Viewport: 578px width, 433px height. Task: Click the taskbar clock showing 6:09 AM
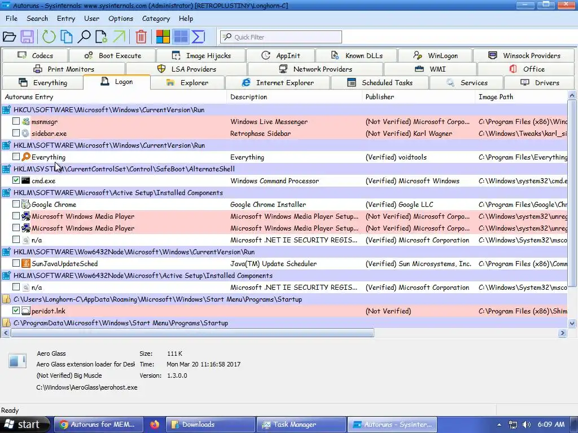pos(551,425)
